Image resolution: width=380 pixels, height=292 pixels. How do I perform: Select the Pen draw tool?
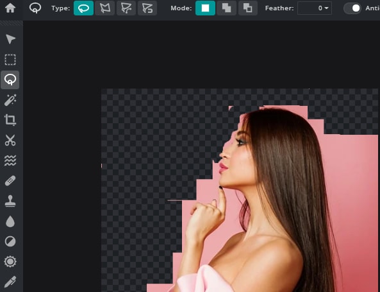pos(10,282)
